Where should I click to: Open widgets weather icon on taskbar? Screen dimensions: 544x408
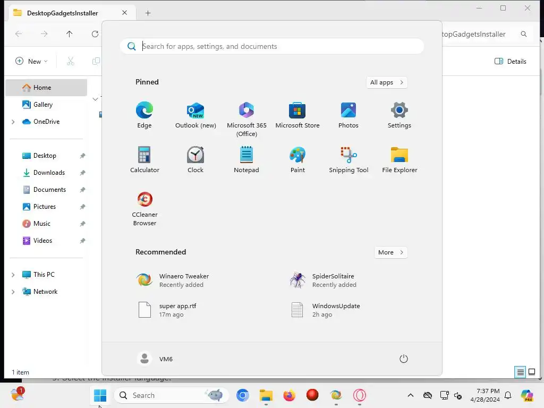pos(17,395)
